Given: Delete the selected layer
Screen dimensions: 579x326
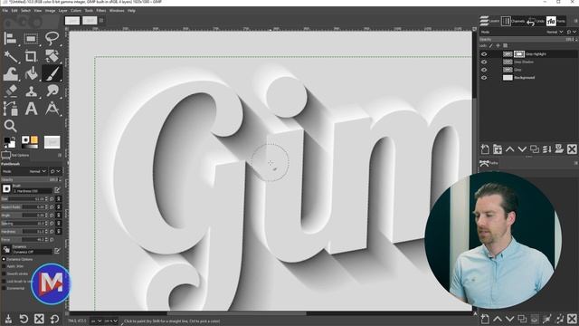Looking at the screenshot, I should [x=572, y=149].
